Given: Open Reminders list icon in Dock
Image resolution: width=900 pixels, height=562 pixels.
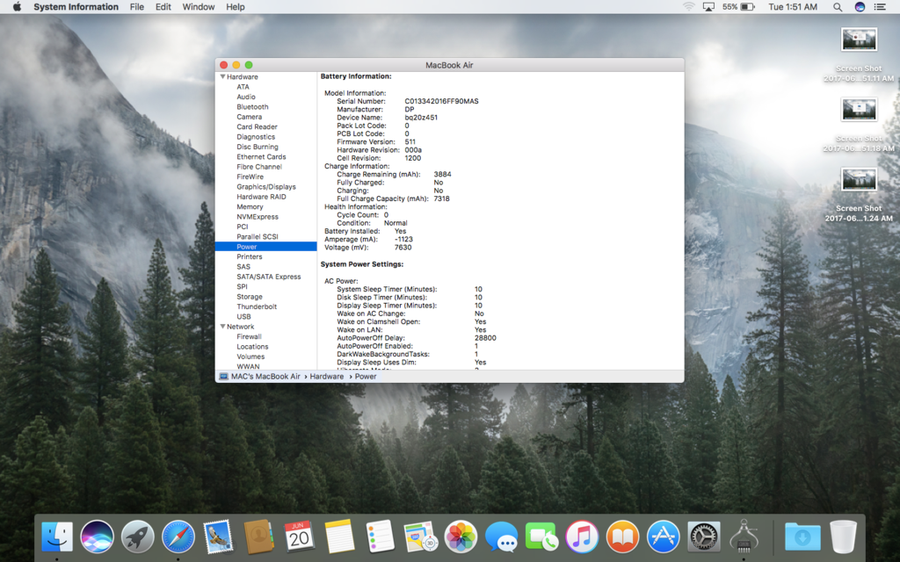Looking at the screenshot, I should click(380, 537).
